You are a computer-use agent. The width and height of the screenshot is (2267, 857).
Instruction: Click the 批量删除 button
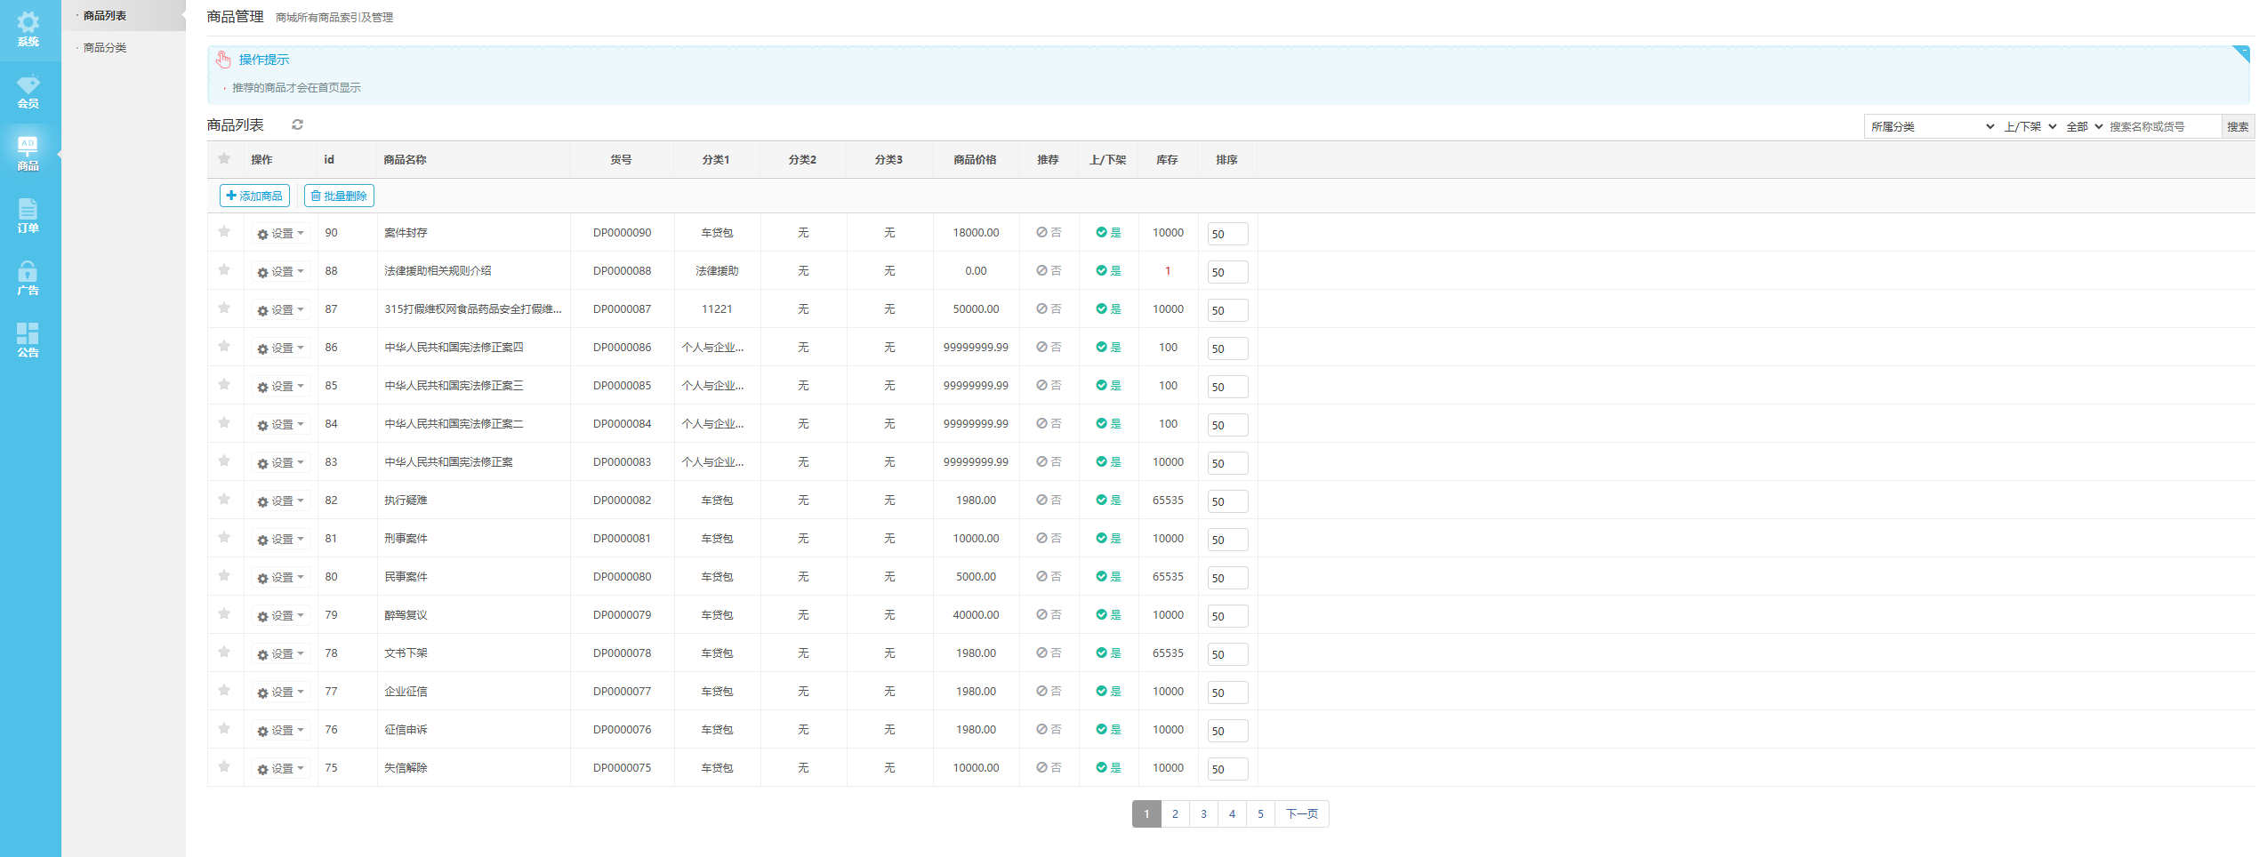coord(339,196)
